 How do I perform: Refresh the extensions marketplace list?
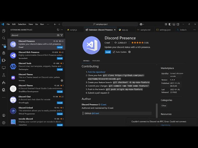click(58, 30)
